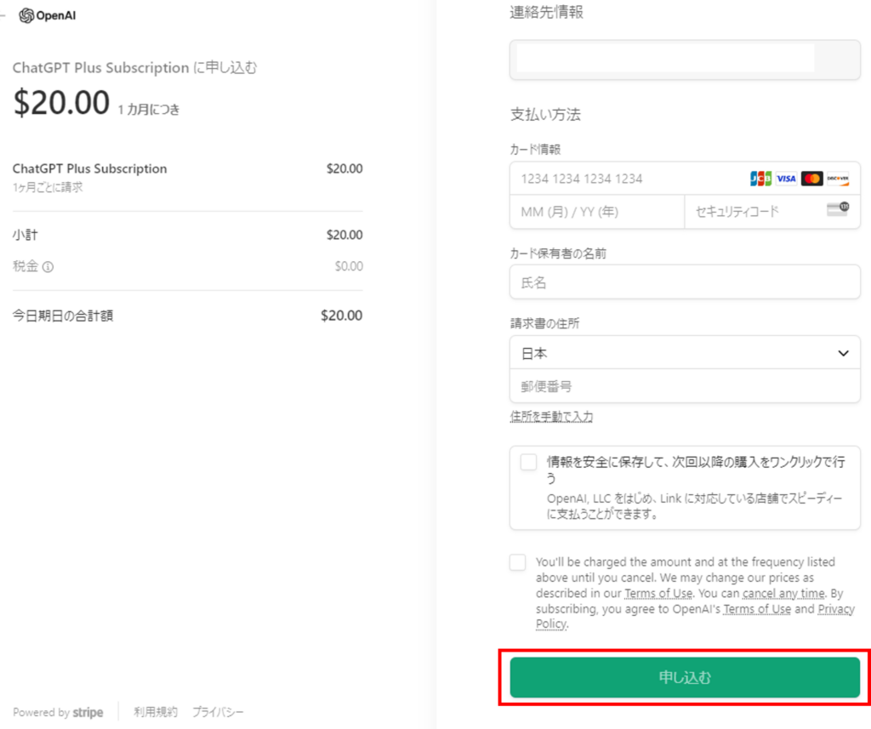The width and height of the screenshot is (871, 729).
Task: Click the cardholder name 氏名 field
Action: (685, 282)
